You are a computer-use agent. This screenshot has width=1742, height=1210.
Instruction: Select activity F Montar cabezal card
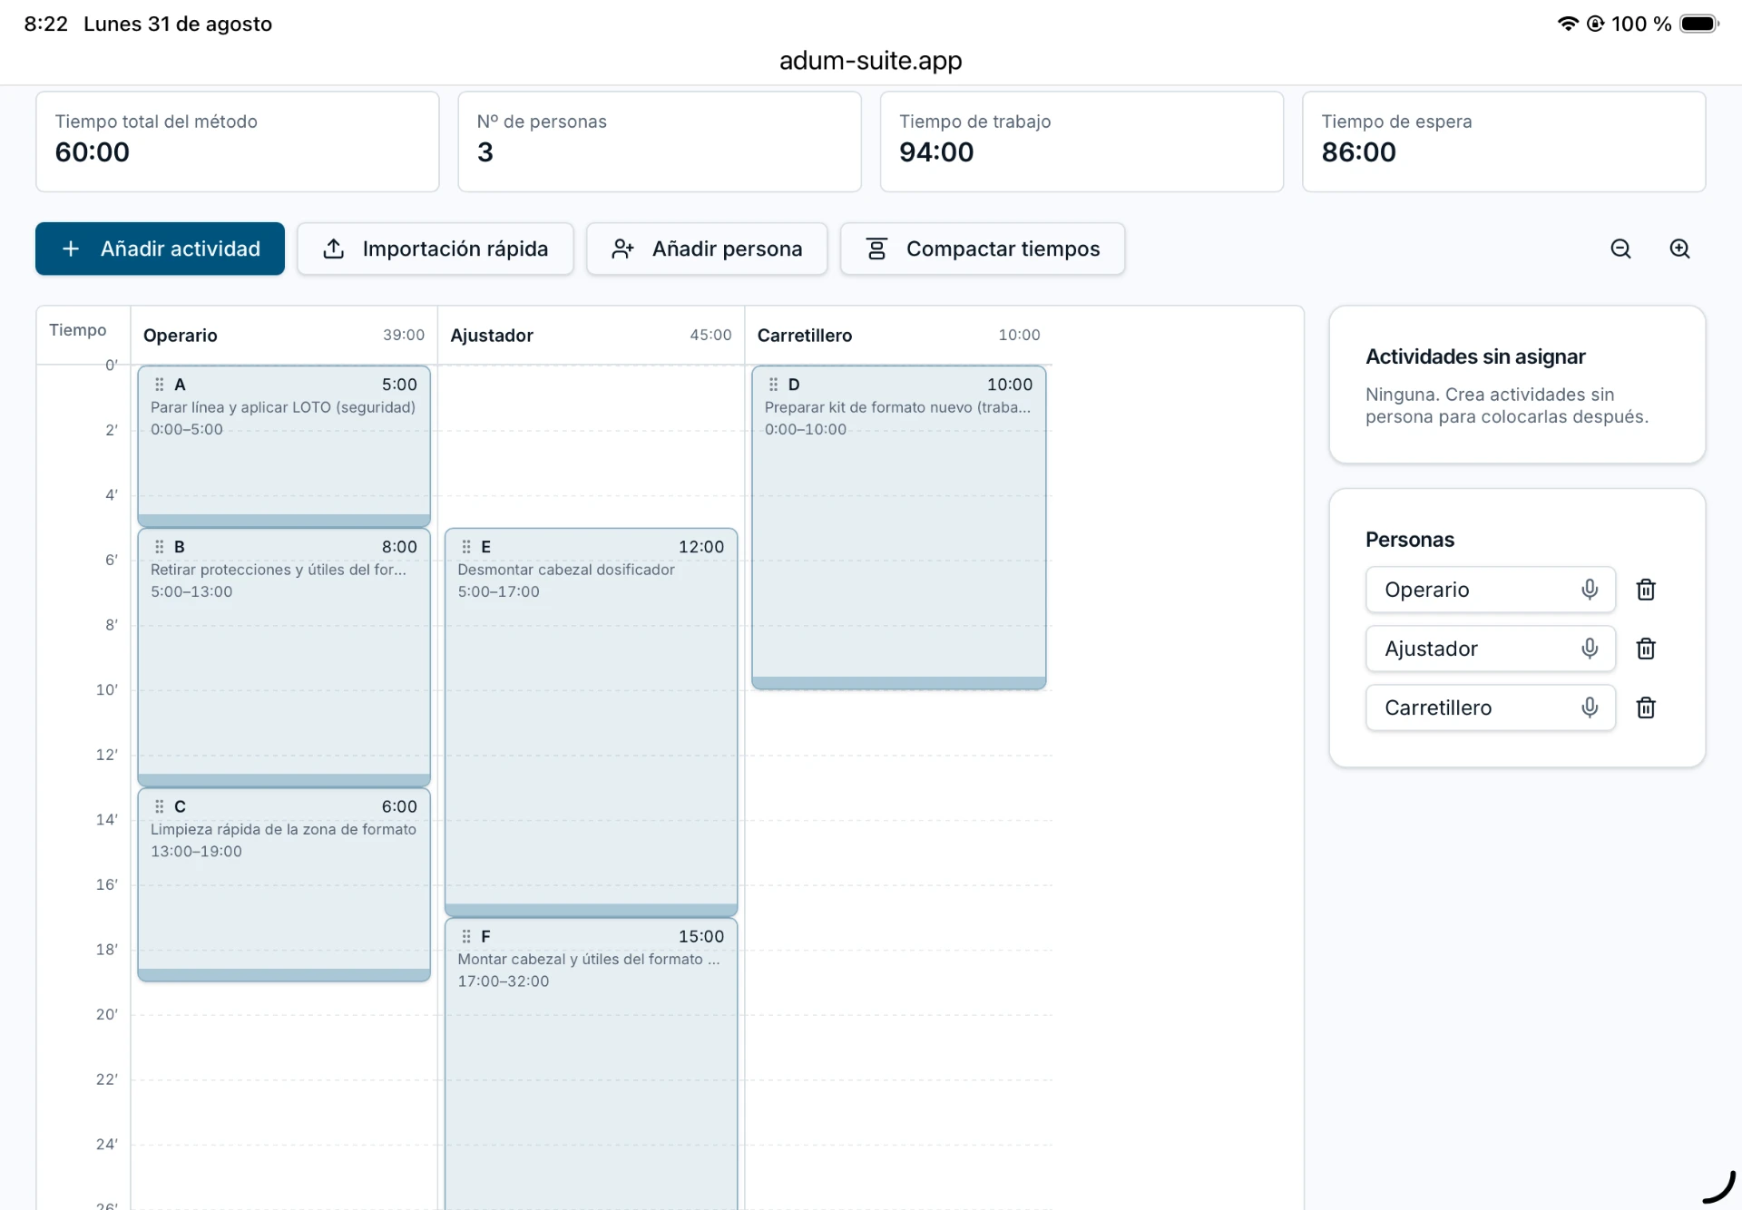pos(591,1064)
